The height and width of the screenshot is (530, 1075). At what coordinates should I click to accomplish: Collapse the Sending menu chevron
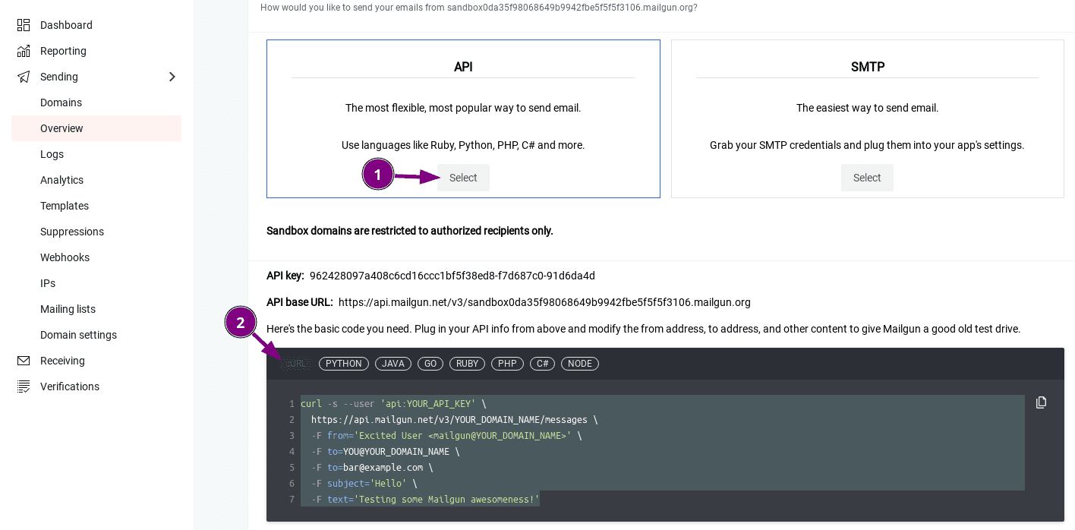coord(172,77)
